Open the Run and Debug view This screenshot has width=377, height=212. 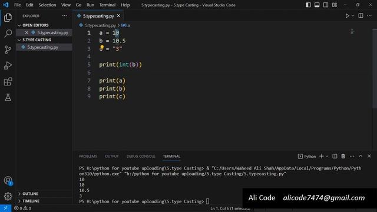tap(8, 65)
